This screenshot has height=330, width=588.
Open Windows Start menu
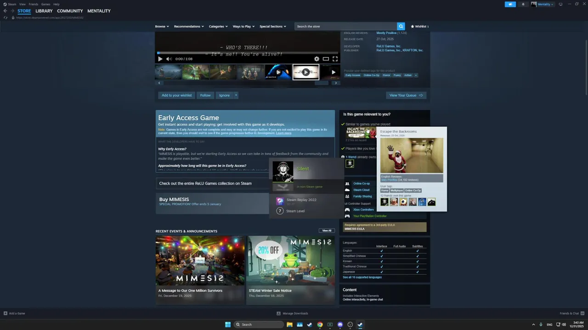(228, 324)
